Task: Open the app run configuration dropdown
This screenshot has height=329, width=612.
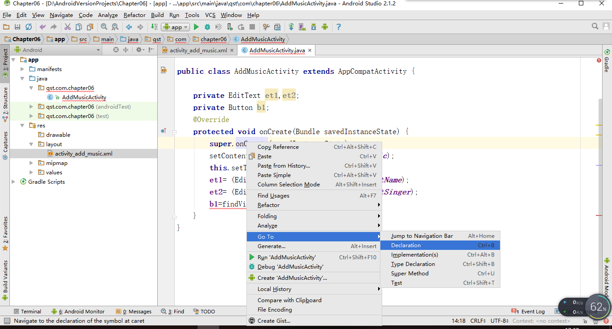Action: pyautogui.click(x=175, y=27)
